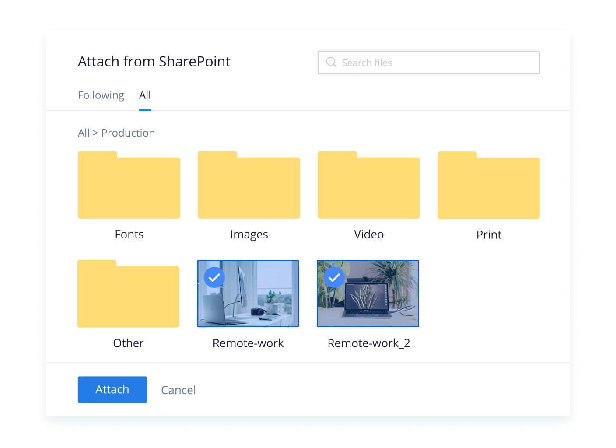This screenshot has width=616, height=448.
Task: Switch to the Following tab
Action: (x=101, y=95)
